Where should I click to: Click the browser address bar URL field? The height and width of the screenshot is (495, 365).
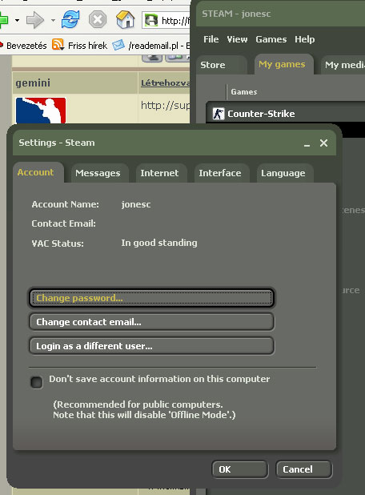pyautogui.click(x=166, y=21)
